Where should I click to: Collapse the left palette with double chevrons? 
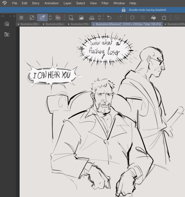(3, 16)
